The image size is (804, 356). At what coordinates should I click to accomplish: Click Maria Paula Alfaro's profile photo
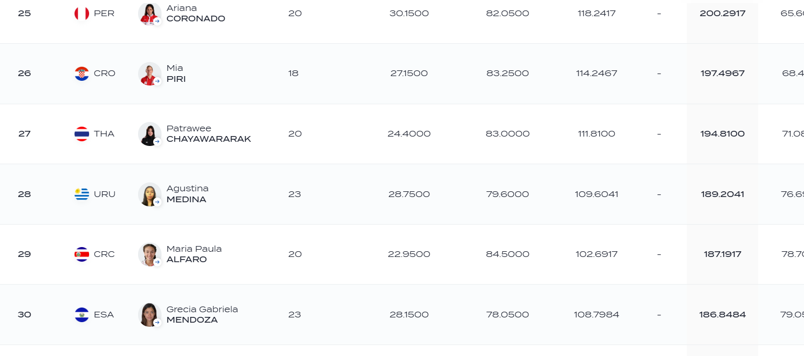pyautogui.click(x=150, y=254)
